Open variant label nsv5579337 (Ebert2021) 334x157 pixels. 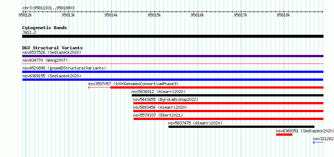(x=158, y=115)
